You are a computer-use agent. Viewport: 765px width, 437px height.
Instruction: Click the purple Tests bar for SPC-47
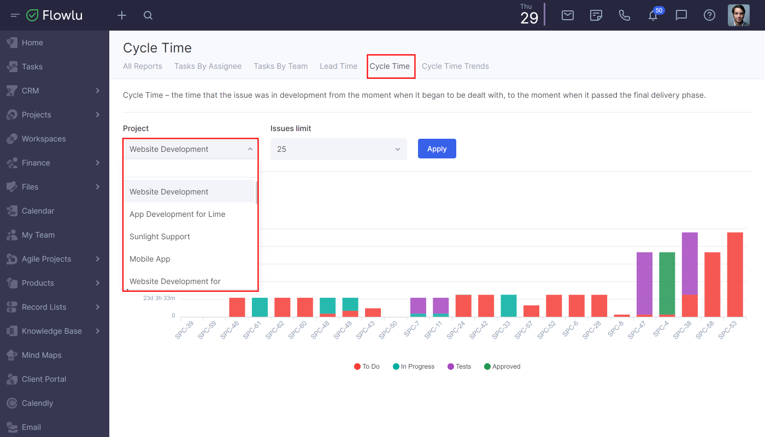tap(645, 283)
